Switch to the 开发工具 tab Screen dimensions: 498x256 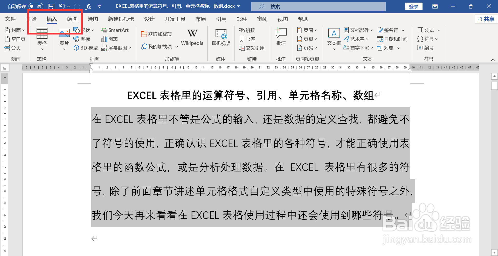click(x=175, y=19)
